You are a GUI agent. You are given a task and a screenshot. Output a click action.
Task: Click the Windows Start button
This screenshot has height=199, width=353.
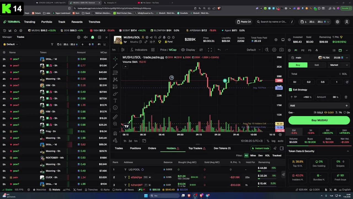(x=146, y=196)
